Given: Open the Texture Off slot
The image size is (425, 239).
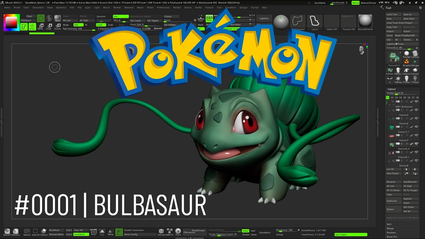Looking at the screenshot, I should (348, 23).
